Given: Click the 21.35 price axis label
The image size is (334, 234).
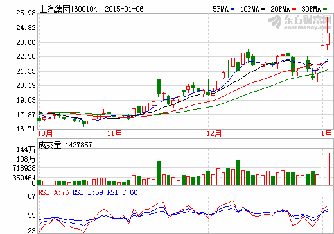Looking at the screenshot, I should point(26,71).
